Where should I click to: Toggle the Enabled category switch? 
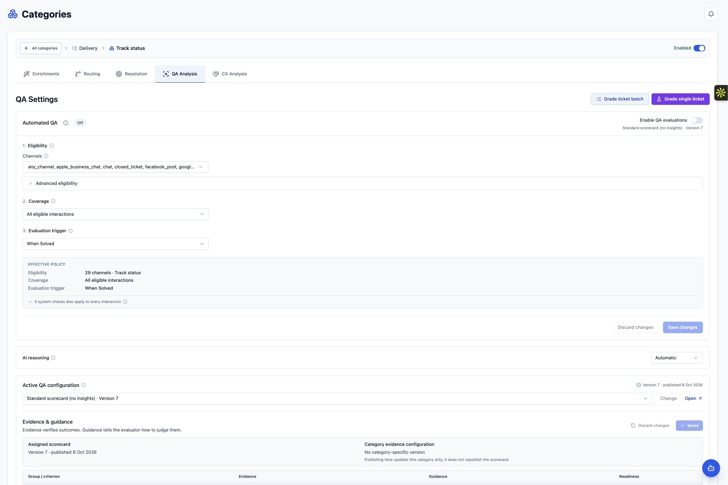click(x=699, y=48)
